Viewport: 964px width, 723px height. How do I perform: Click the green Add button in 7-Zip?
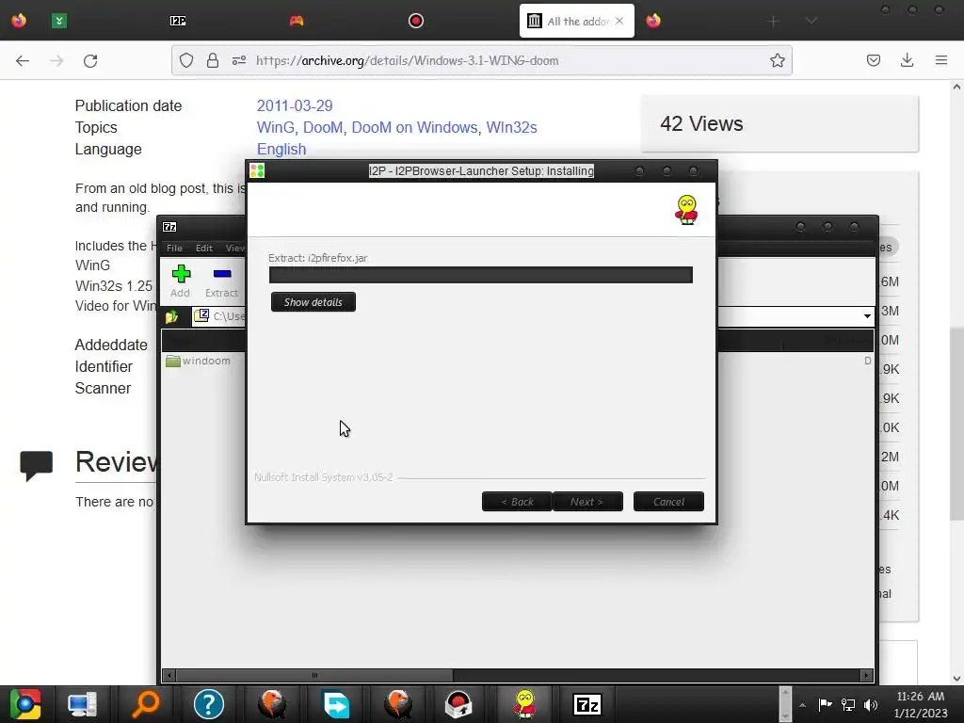(x=181, y=281)
